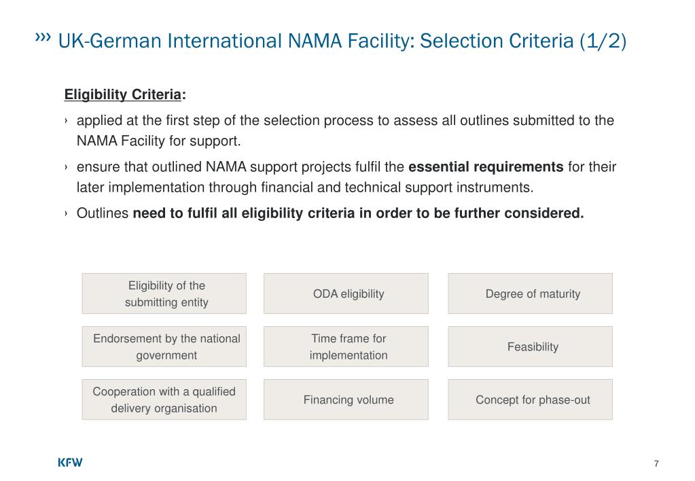Click the bold 'essential requirements' text
Viewport: 695px width, 481px height.
[x=486, y=166]
